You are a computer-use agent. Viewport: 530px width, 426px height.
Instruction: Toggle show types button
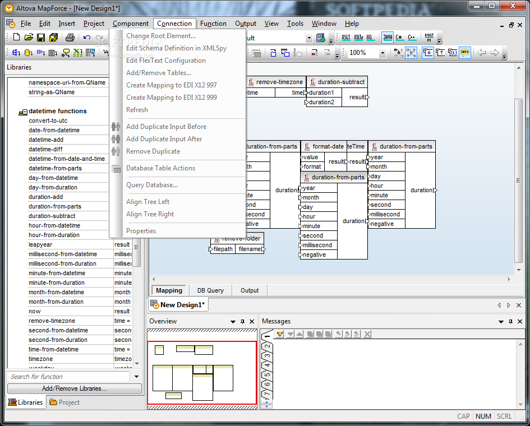point(440,53)
